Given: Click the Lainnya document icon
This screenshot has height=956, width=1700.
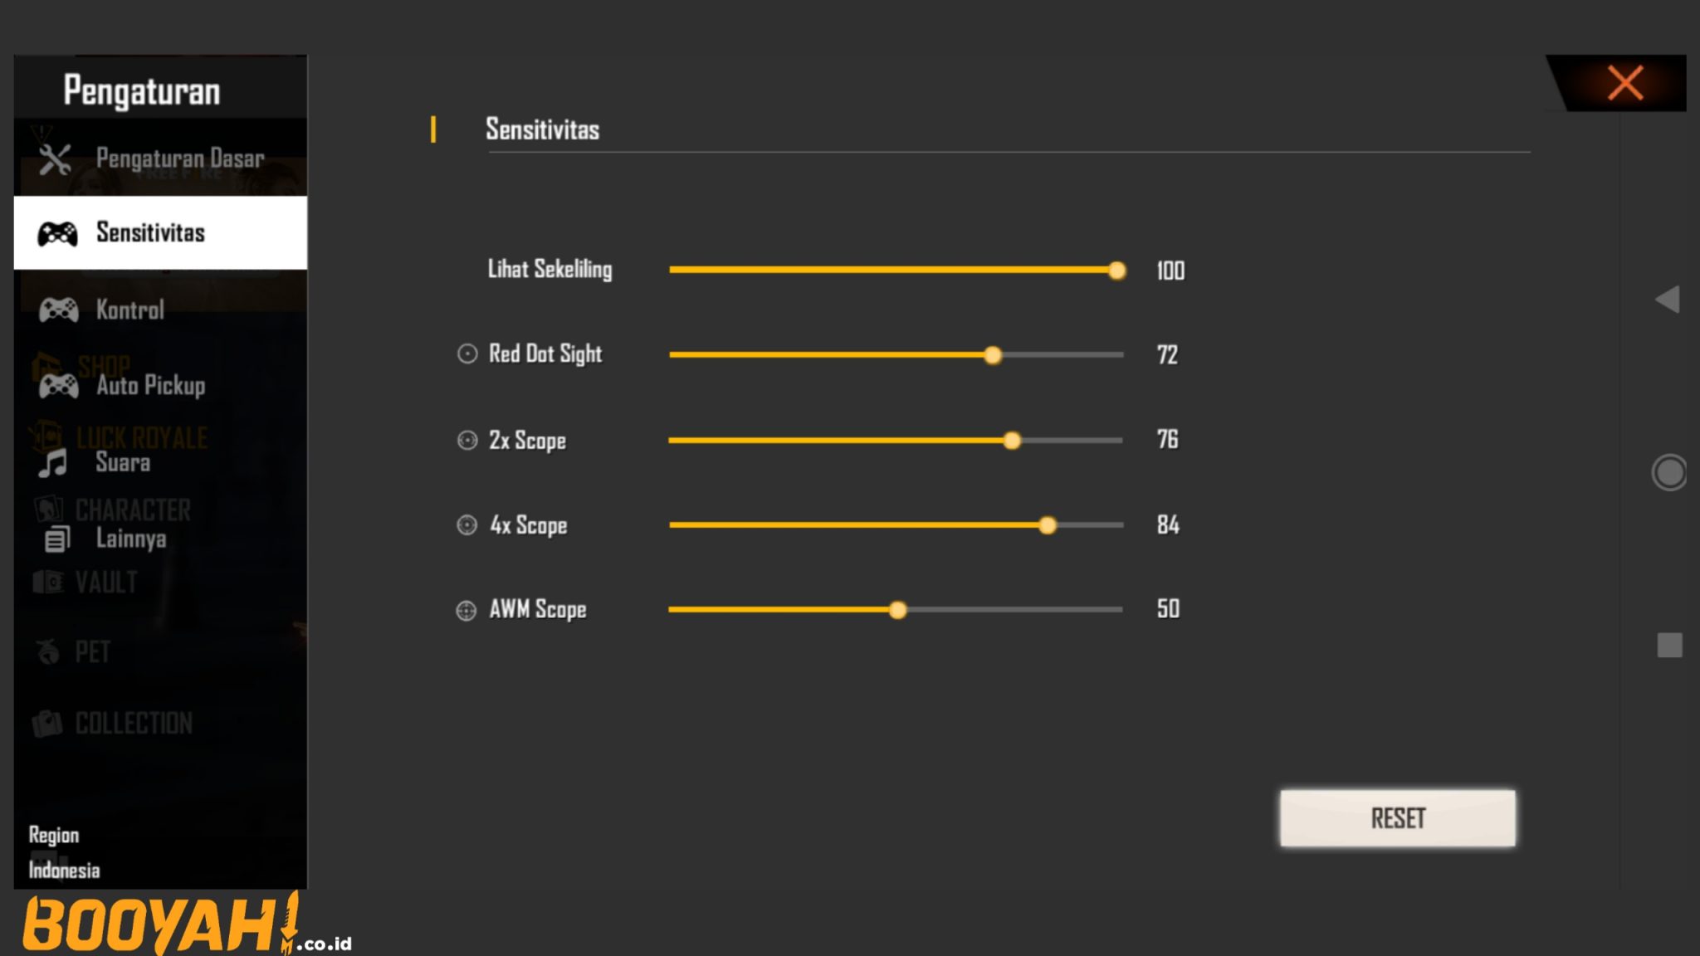Looking at the screenshot, I should pos(56,539).
